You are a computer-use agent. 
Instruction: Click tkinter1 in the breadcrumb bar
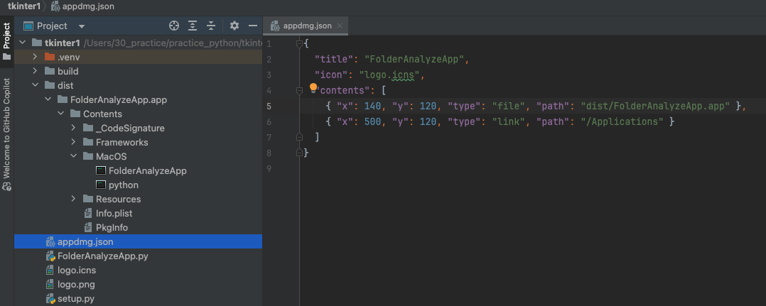23,7
